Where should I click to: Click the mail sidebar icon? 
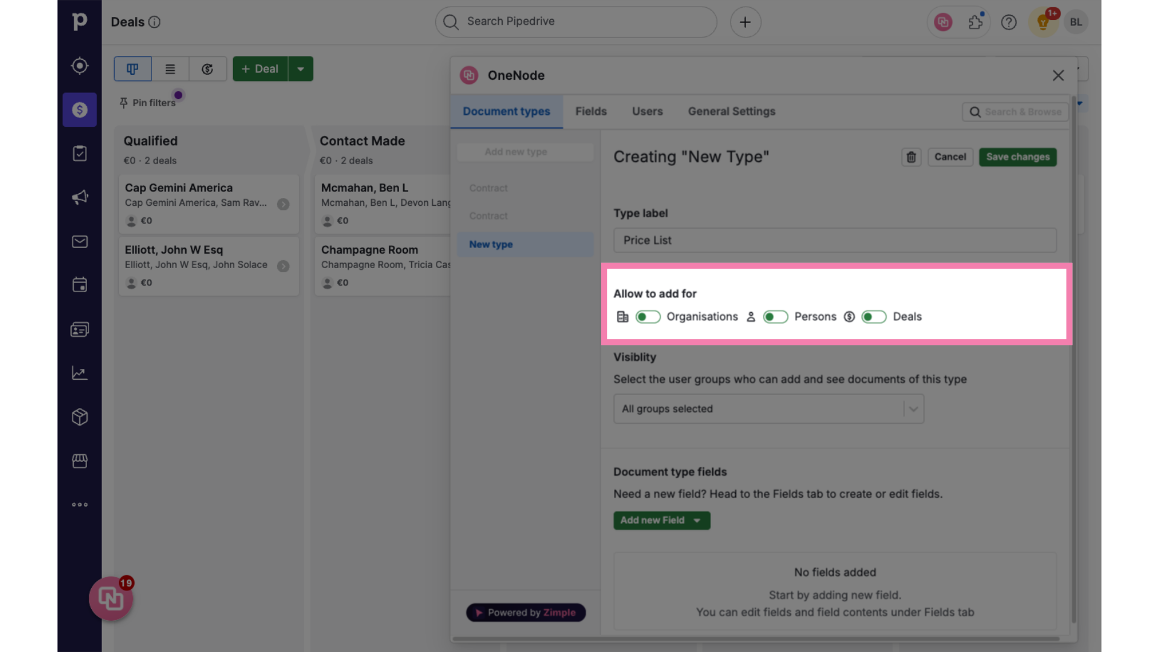80,241
